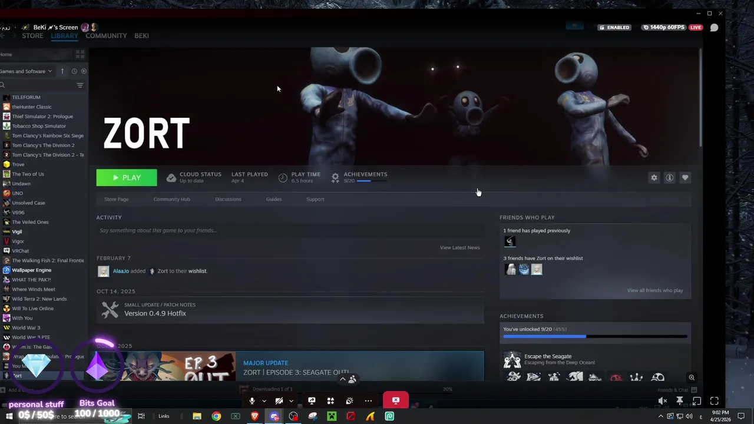Open the Support tab
The image size is (754, 424).
315,199
